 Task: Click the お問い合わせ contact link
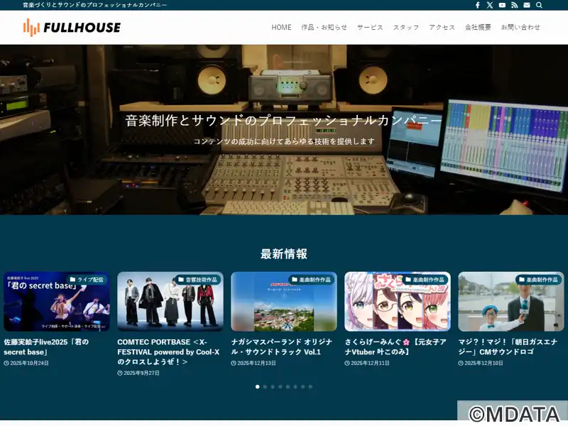pos(520,28)
